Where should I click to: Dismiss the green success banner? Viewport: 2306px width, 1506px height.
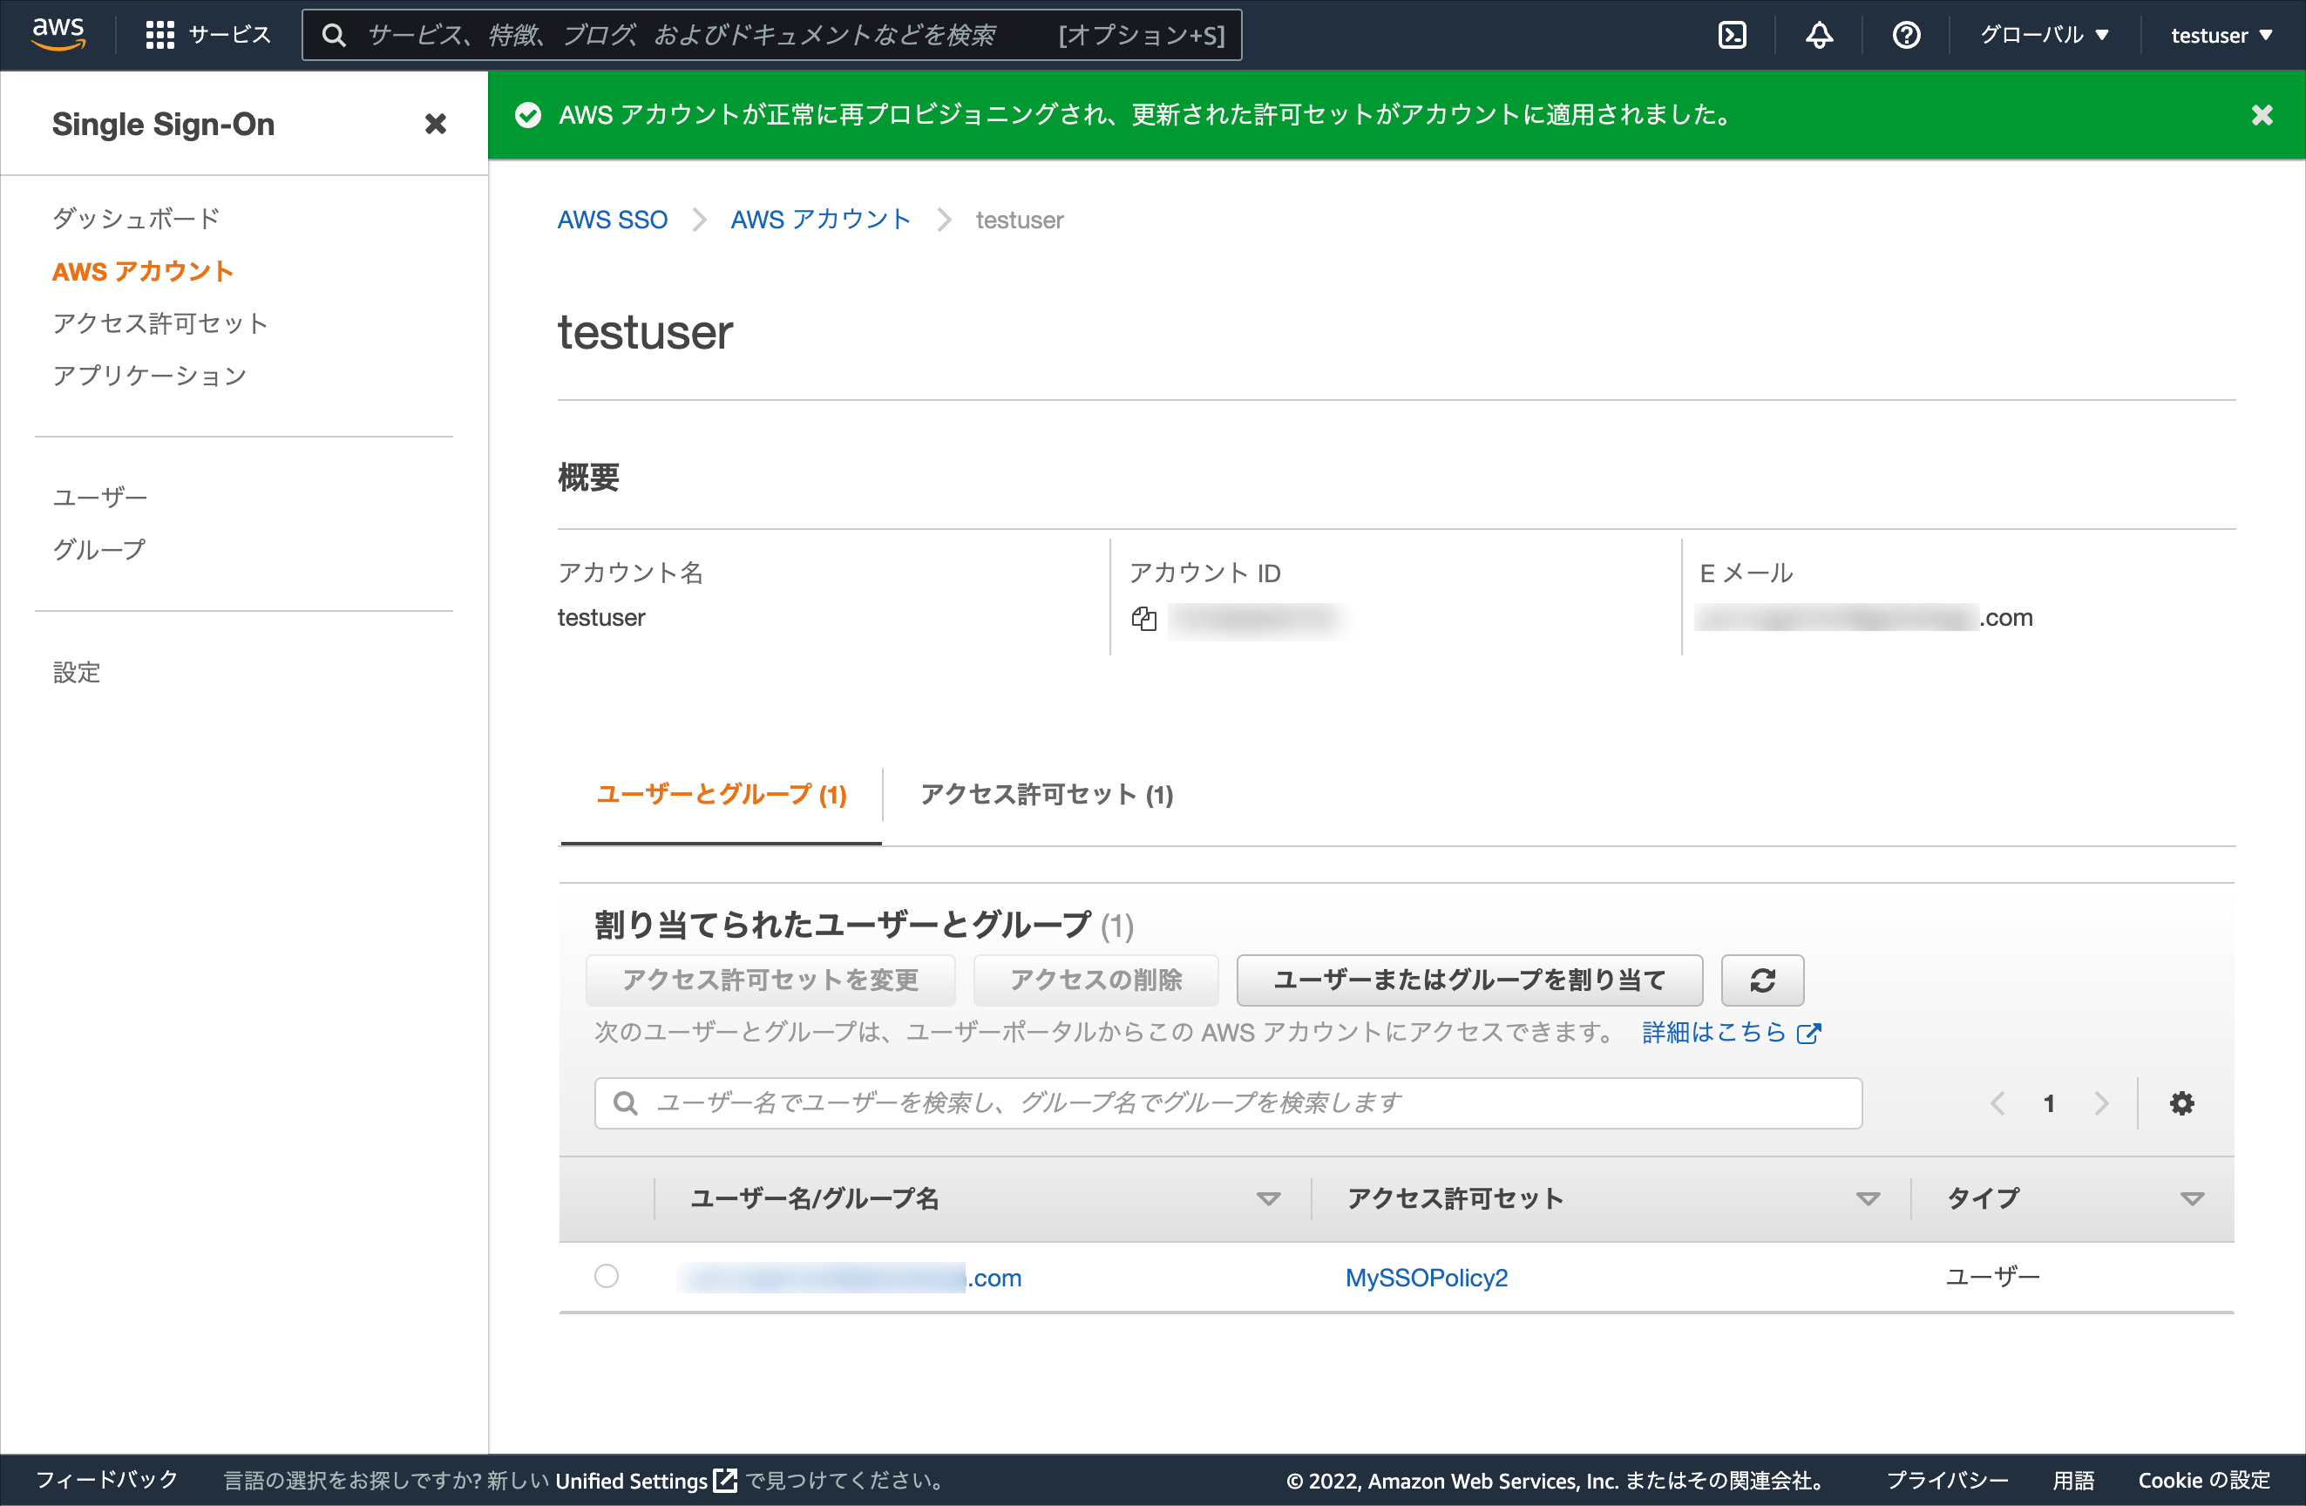click(x=2262, y=114)
